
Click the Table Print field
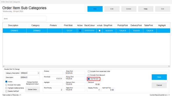[x=75, y=90]
